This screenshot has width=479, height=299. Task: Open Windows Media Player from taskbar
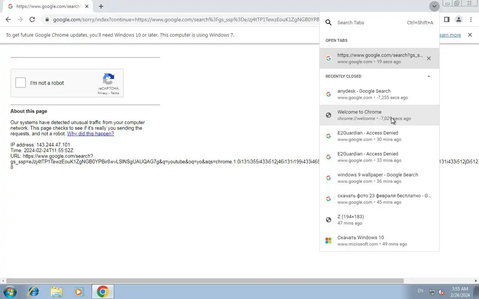(79, 292)
